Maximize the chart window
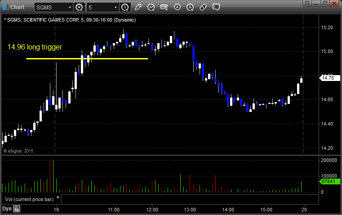This screenshot has height=215, width=342. pyautogui.click(x=325, y=3)
